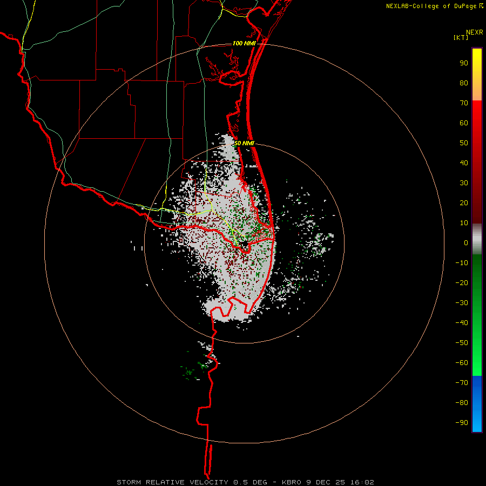Viewport: 486px width, 486px height.
Task: Click the -30 value on the velocity scale
Action: coord(462,303)
